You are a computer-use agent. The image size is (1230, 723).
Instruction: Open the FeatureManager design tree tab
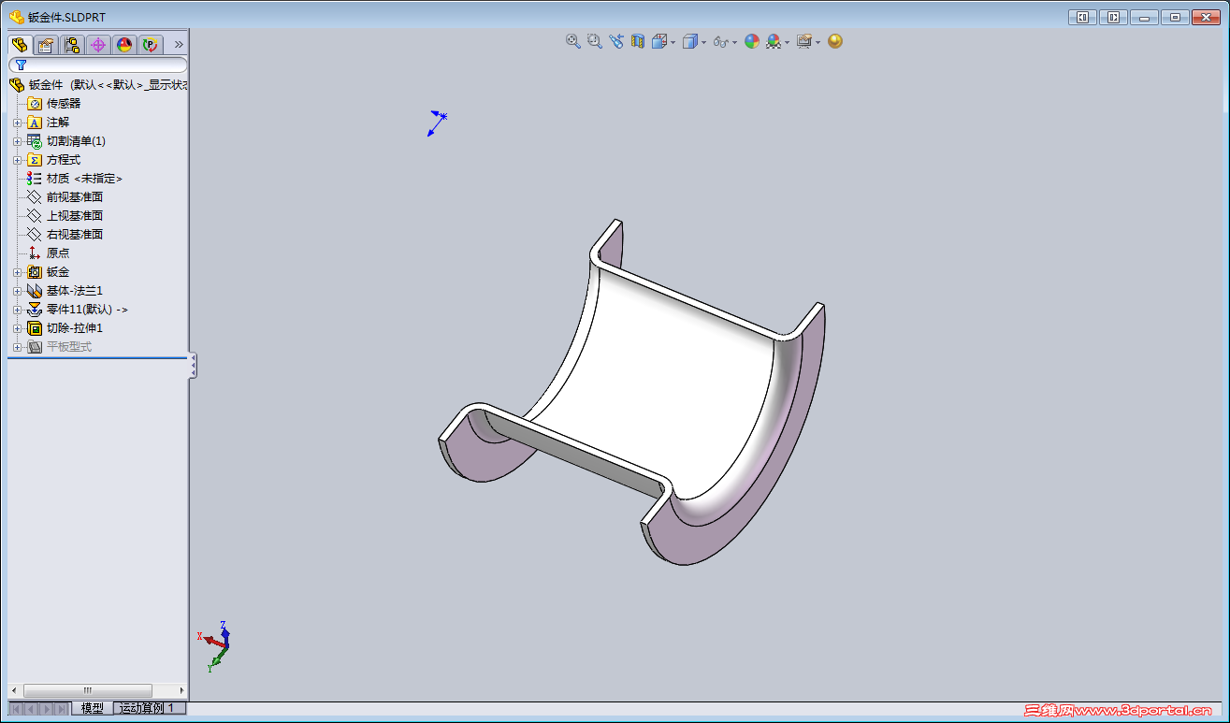[20, 44]
